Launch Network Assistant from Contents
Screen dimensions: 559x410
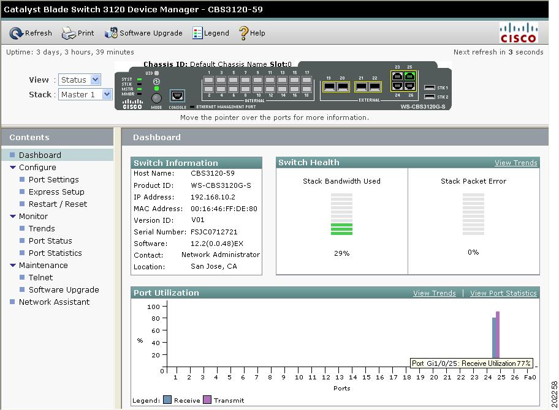54,302
